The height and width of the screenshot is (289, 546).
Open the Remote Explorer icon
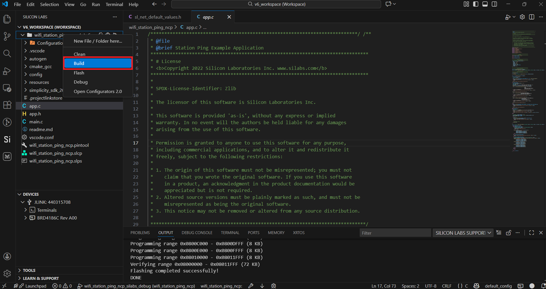pos(7,88)
